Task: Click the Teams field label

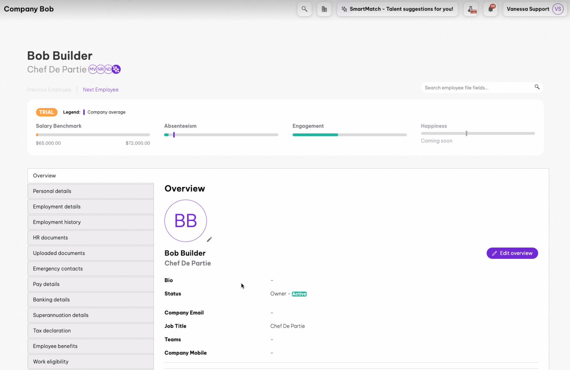Action: click(x=173, y=339)
